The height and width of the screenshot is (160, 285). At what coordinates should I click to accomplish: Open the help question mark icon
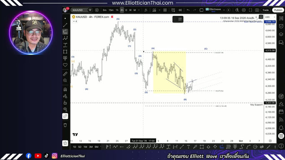tap(281, 146)
